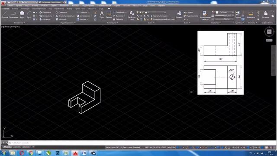Image resolution: width=277 pixels, height=156 pixels.
Task: Open Google Chrome from the taskbar
Action: coord(31,153)
